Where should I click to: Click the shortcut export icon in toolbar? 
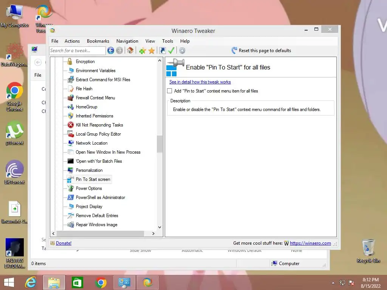tap(163, 51)
